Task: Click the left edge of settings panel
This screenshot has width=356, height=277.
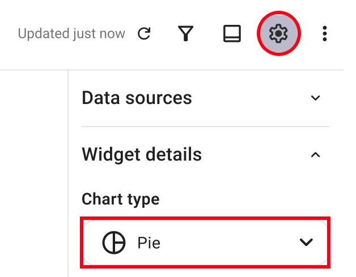Action: [68, 174]
